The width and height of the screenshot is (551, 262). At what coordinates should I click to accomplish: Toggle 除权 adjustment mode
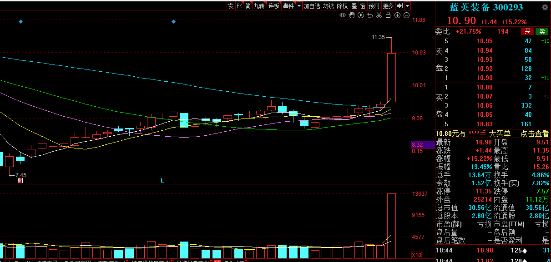point(342,6)
